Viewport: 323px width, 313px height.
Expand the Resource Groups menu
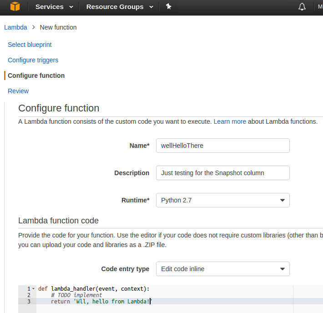coord(120,7)
